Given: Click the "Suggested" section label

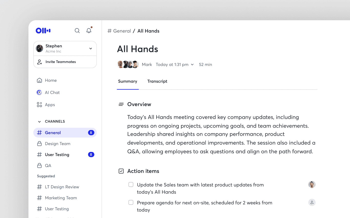Looking at the screenshot, I should tap(46, 176).
